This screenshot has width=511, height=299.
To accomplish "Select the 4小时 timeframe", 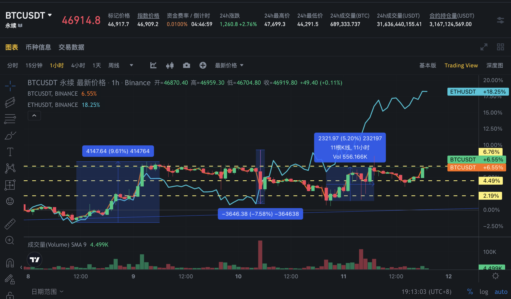I will click(x=78, y=66).
